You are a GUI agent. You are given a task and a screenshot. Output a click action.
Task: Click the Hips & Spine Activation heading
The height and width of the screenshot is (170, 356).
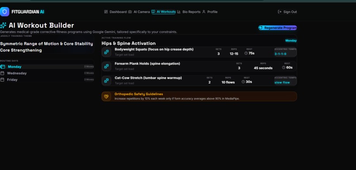pos(129,43)
